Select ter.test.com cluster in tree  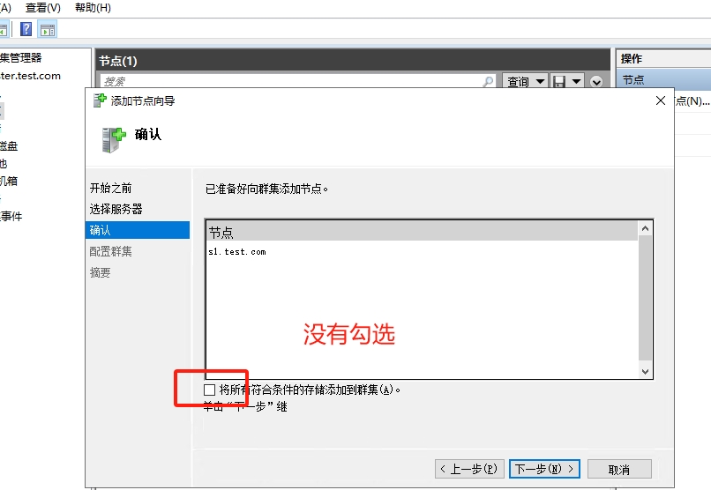coord(30,76)
